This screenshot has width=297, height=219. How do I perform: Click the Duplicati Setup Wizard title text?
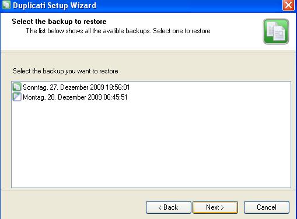tap(54, 5)
